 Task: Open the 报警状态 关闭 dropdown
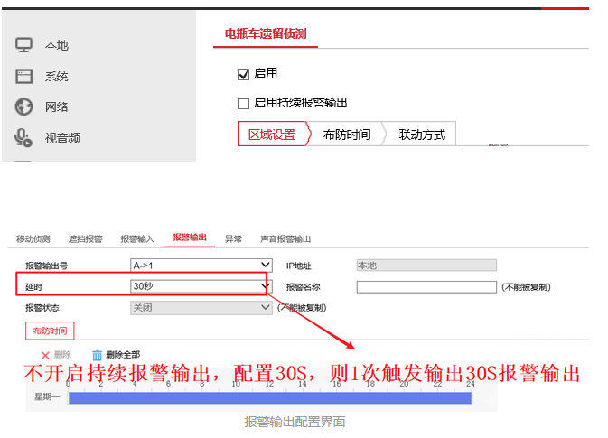click(201, 308)
